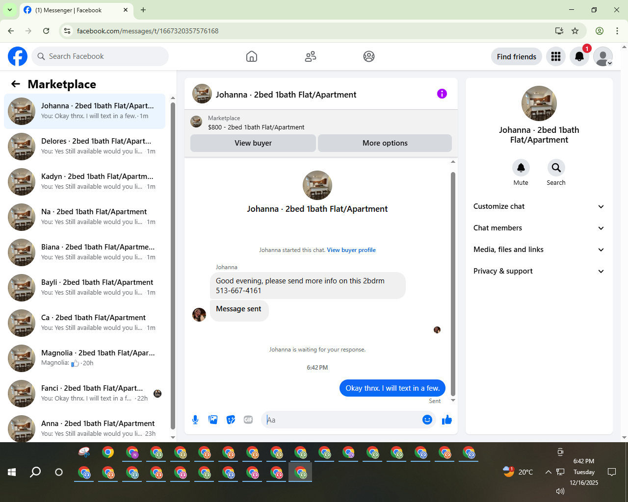Open the Johanna conversation in the list
The image size is (628, 502).
(85, 111)
